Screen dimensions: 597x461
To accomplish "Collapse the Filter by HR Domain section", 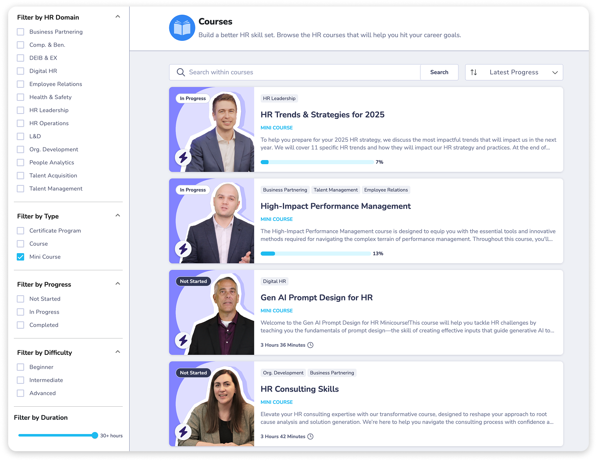I will pyautogui.click(x=118, y=17).
